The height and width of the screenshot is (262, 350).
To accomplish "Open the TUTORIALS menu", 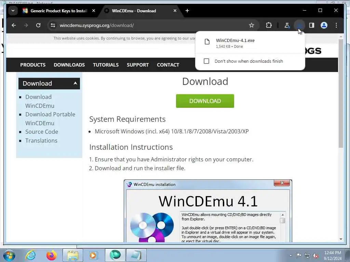I will click(x=106, y=65).
